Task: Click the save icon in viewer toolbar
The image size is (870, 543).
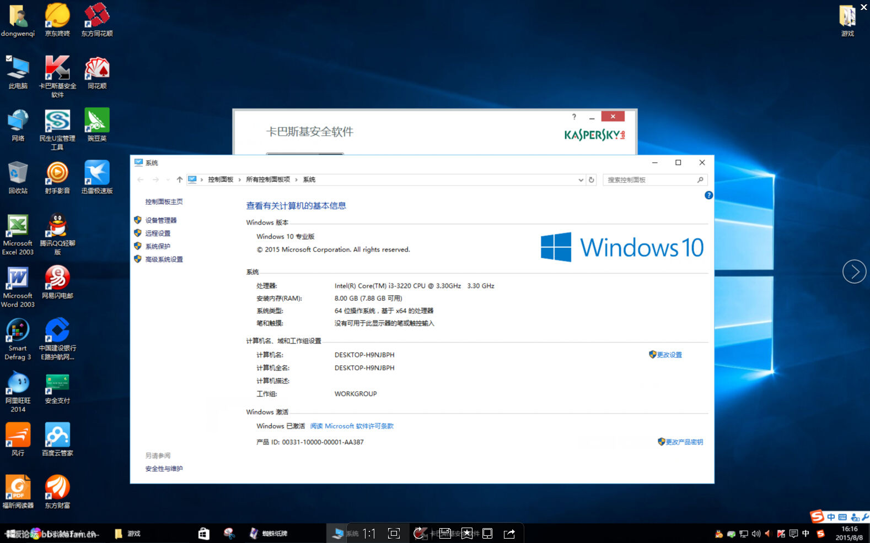Action: pos(445,533)
